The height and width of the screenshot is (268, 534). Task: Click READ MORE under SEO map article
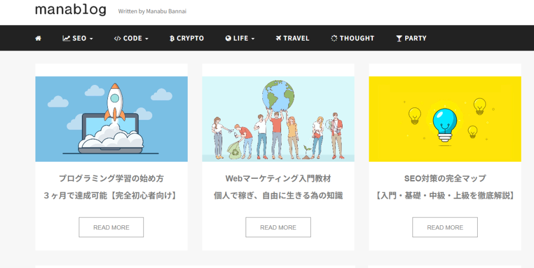(445, 227)
